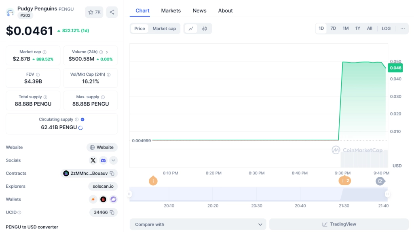
Task: Click the 0.046 current price label
Action: click(x=395, y=68)
